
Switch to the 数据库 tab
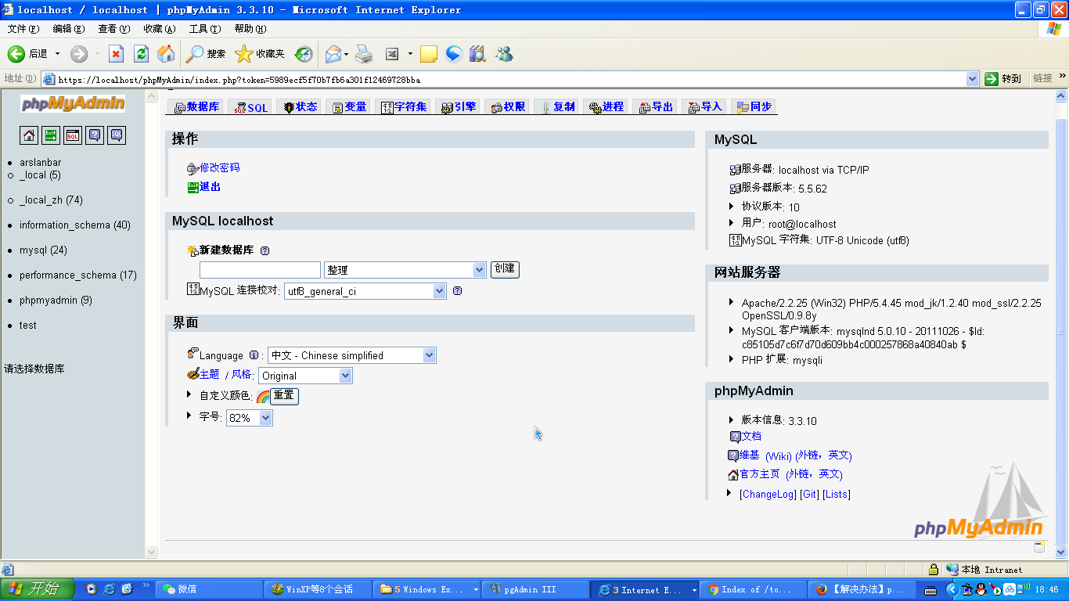pyautogui.click(x=196, y=107)
